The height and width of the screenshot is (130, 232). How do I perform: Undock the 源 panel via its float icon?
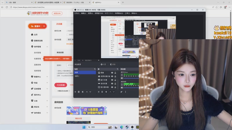point(117,69)
